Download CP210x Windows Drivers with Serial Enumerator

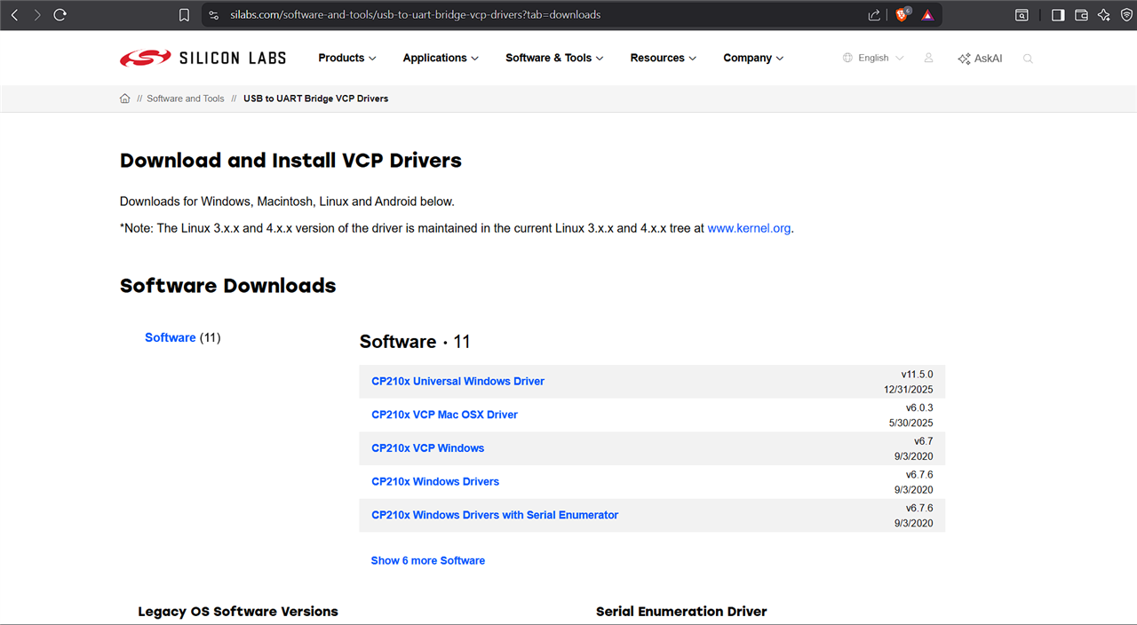495,515
